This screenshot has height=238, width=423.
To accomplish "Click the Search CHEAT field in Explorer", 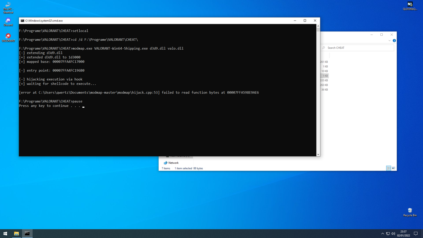I will click(x=358, y=48).
